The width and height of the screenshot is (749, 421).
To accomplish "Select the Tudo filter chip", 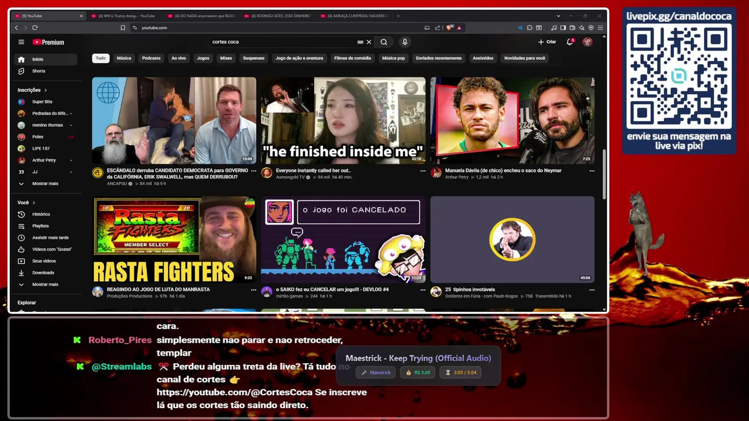I will [x=101, y=58].
